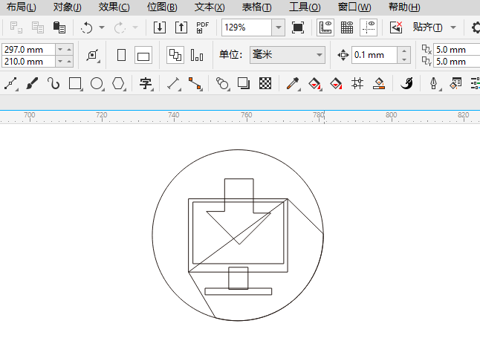Select the connector tool
The width and height of the screenshot is (480, 364).
(x=195, y=83)
